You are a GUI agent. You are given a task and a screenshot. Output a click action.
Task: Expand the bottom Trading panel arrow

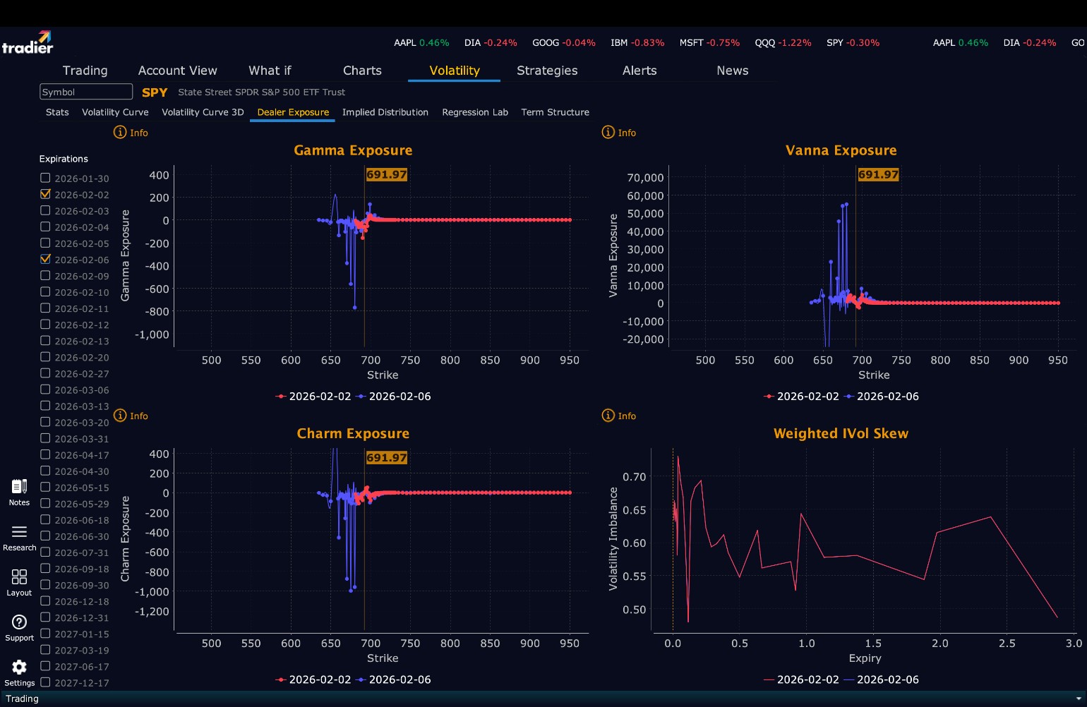[1078, 699]
